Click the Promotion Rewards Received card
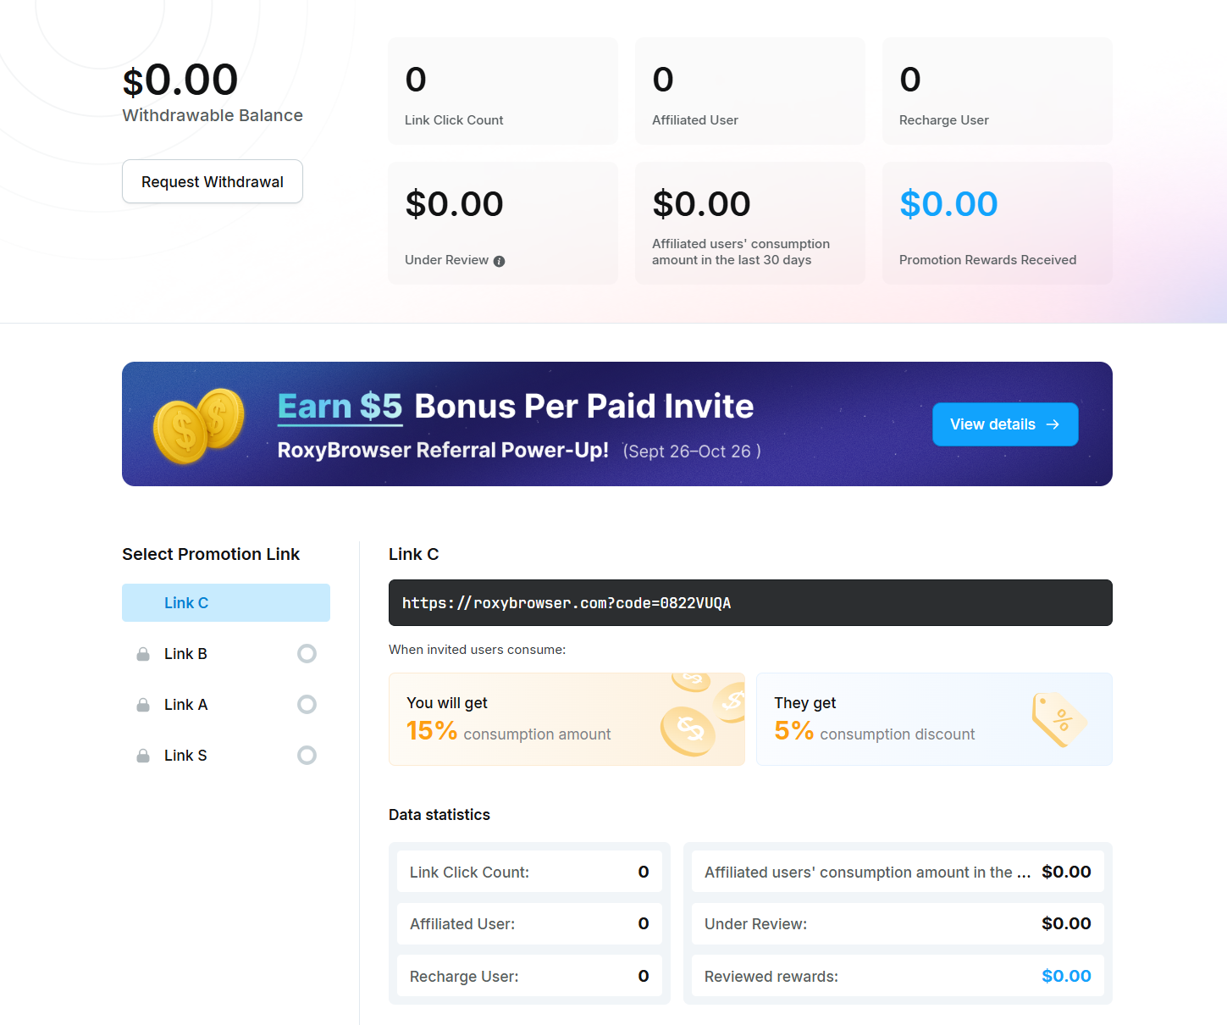This screenshot has width=1227, height=1025. pyautogui.click(x=997, y=223)
